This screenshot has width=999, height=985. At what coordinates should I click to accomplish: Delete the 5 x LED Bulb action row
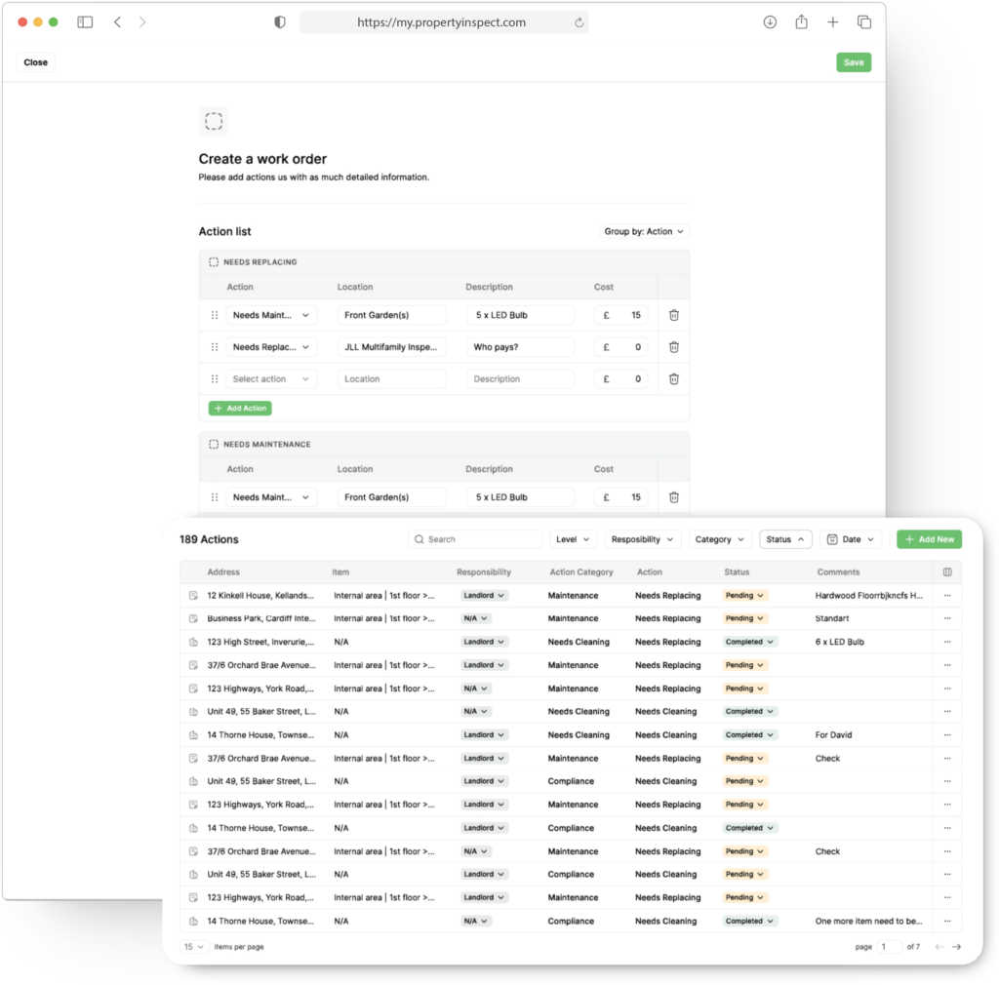(673, 315)
